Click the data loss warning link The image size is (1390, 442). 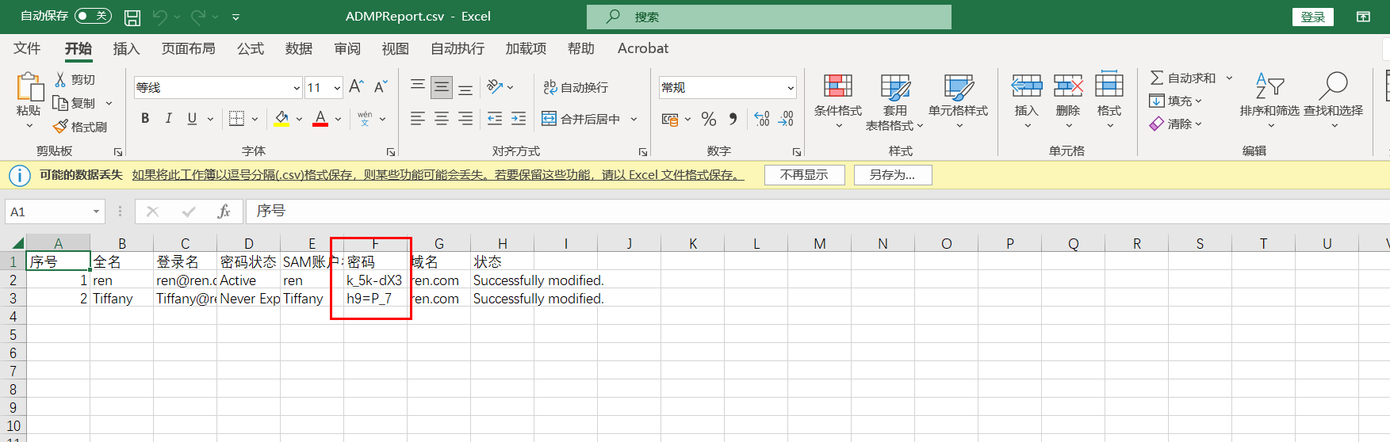pos(438,174)
